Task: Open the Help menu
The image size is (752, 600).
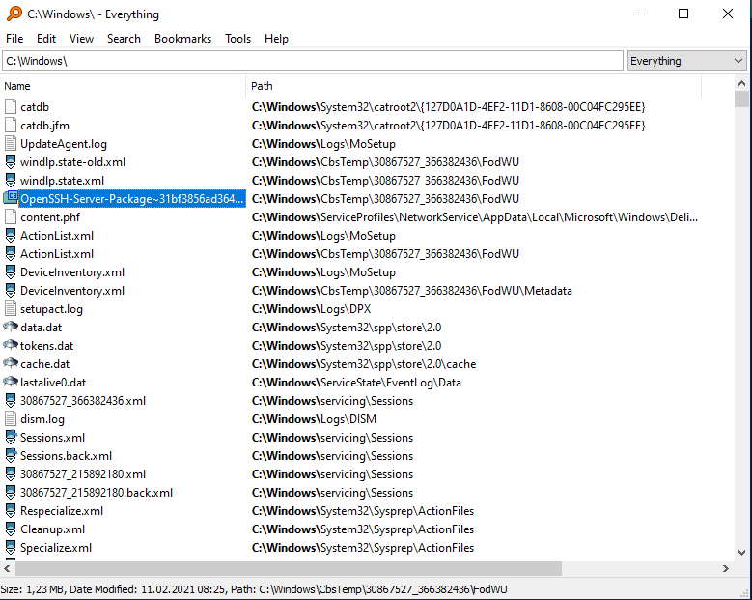Action: coord(276,39)
